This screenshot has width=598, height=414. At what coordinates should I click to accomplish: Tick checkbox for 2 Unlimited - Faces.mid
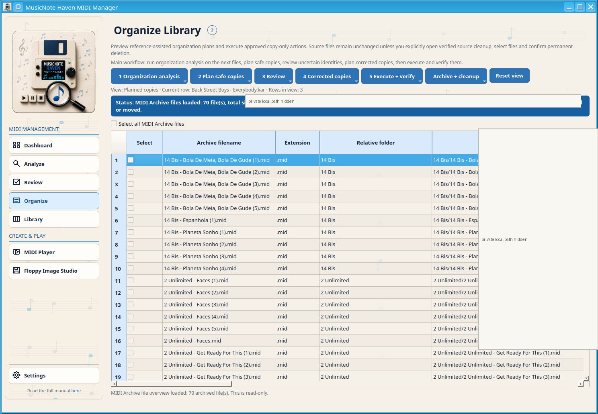coord(131,341)
